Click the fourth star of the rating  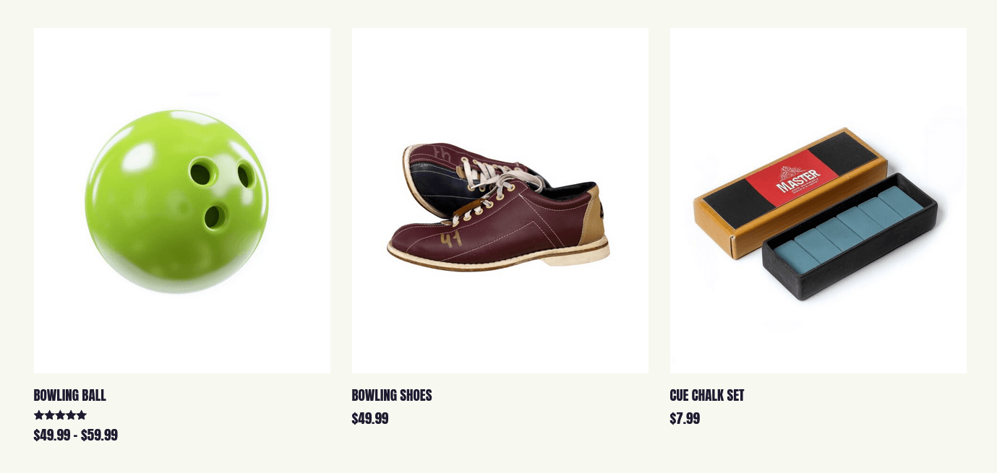[71, 415]
